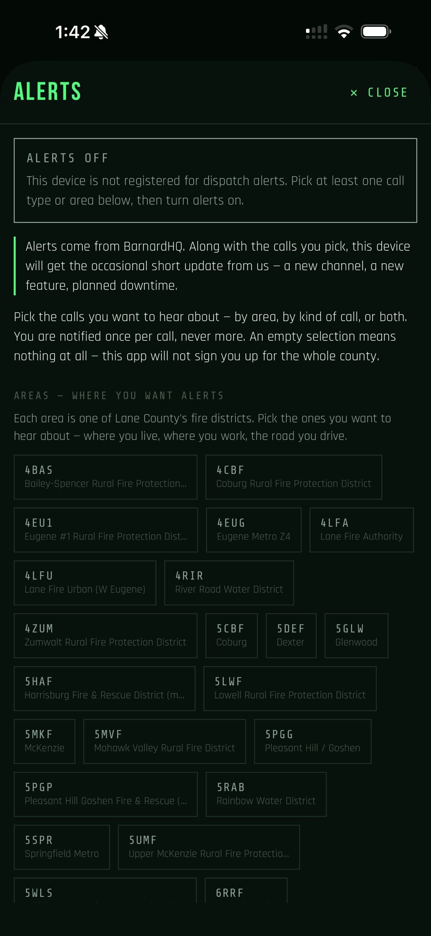This screenshot has width=431, height=936.
Task: Toggle 4RIR River Road Water District
Action: coord(229,583)
